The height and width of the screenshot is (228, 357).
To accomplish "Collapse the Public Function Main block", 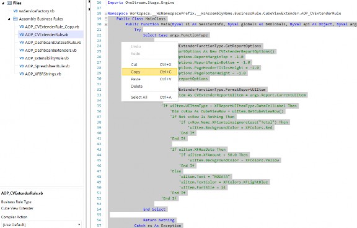I will point(106,24).
